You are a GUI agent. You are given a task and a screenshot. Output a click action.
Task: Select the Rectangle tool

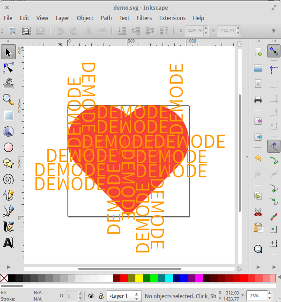point(8,115)
